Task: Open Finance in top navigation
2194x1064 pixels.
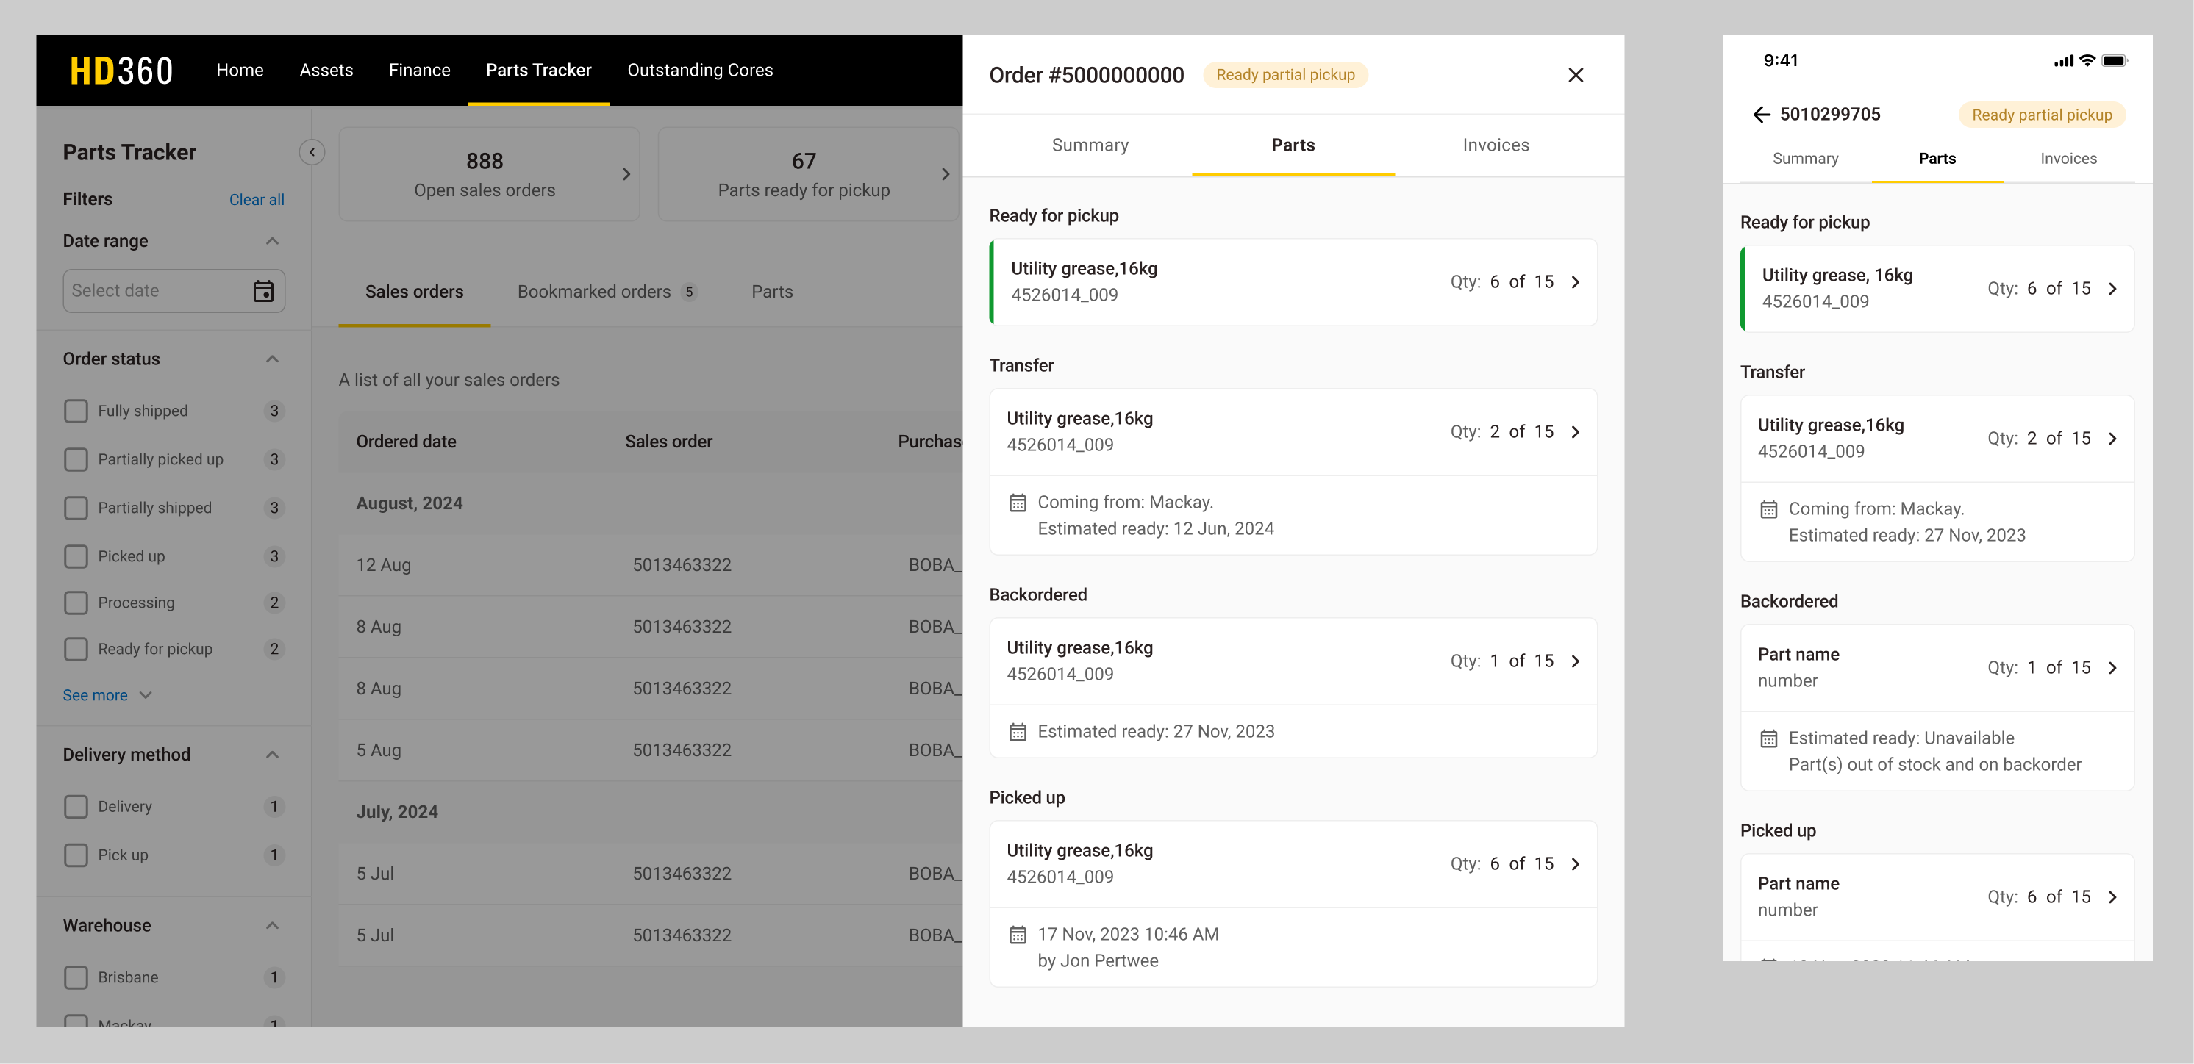Action: [419, 71]
